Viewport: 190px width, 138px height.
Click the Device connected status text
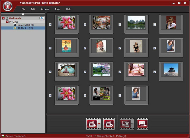[16, 136]
